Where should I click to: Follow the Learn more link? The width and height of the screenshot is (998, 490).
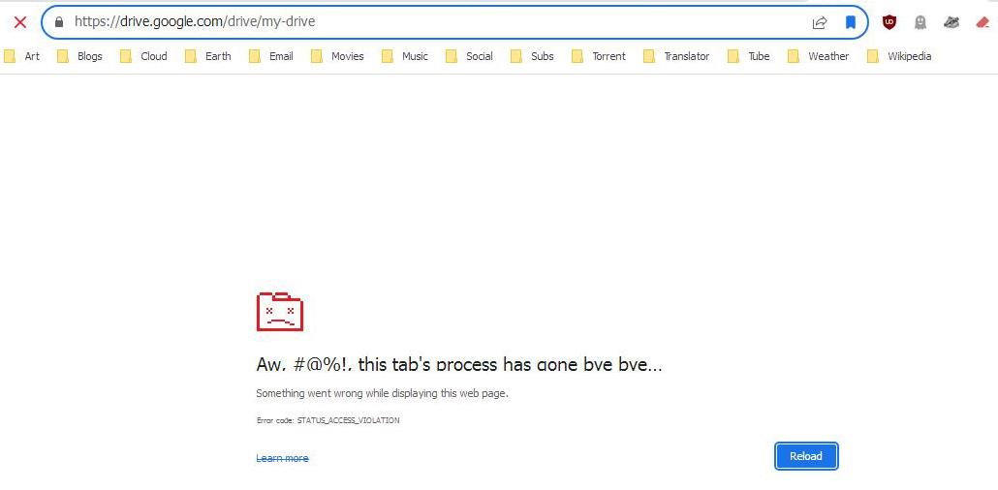point(282,458)
